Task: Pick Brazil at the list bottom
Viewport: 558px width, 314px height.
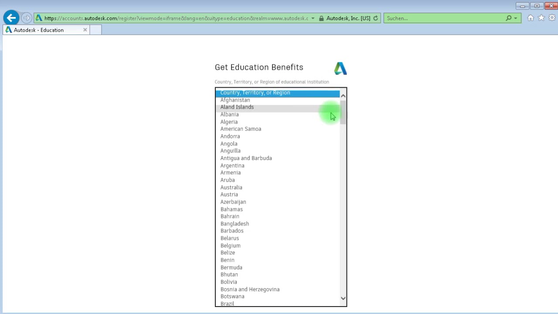Action: pos(277,304)
